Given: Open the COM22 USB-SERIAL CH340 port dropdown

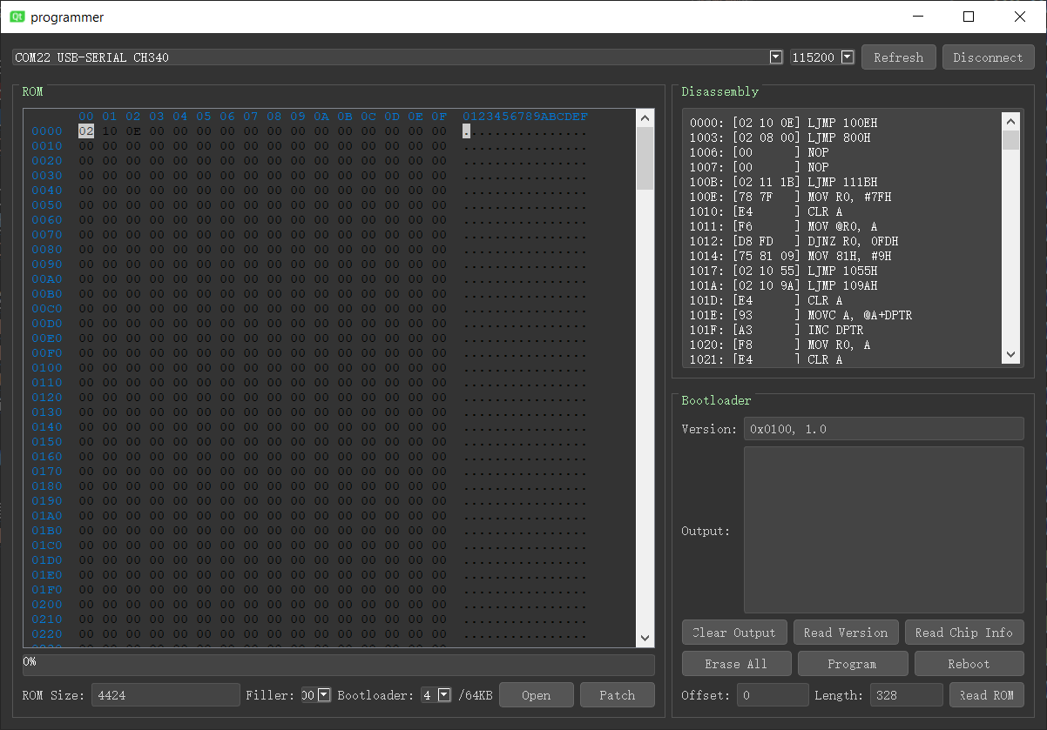Looking at the screenshot, I should pyautogui.click(x=776, y=57).
